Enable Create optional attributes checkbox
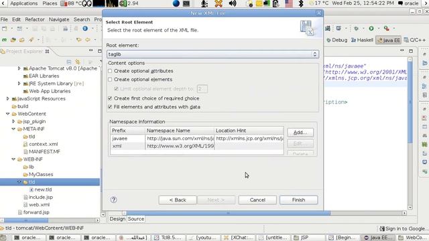429x241 pixels. [x=110, y=71]
